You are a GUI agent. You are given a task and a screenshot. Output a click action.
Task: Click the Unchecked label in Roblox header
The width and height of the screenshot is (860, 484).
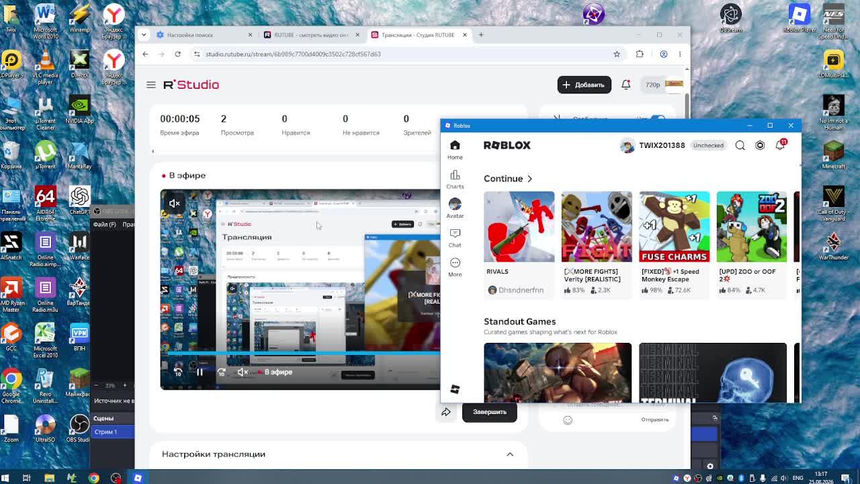(708, 145)
